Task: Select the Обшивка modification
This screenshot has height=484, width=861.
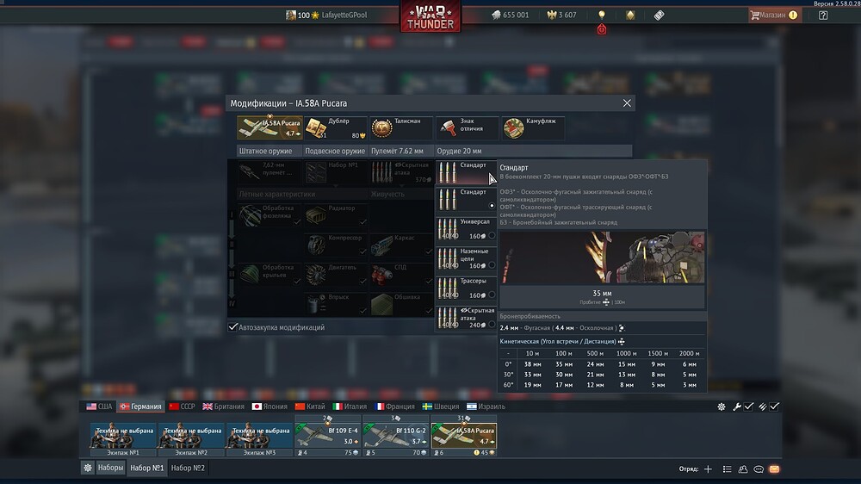Action: 401,304
